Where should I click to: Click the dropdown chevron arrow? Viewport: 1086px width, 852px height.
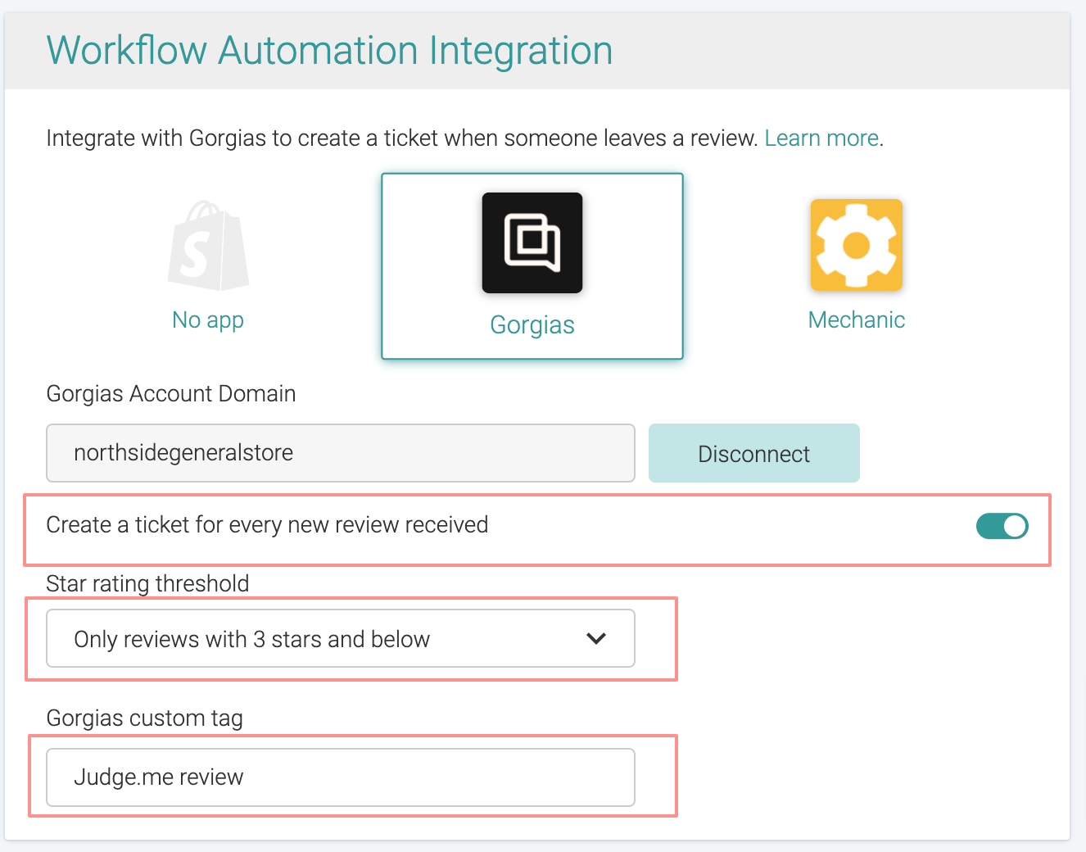[x=596, y=638]
